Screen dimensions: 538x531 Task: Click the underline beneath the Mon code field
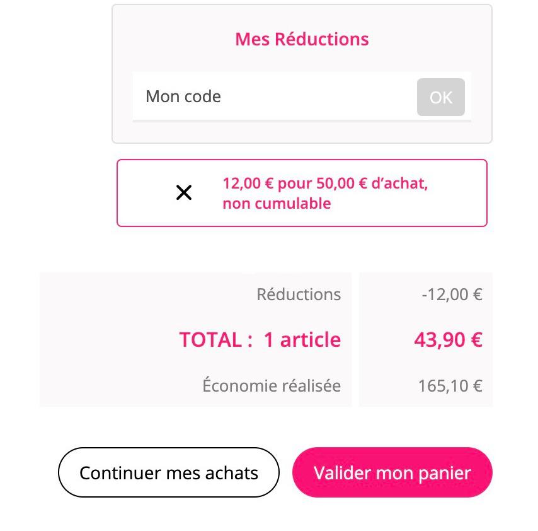point(302,121)
